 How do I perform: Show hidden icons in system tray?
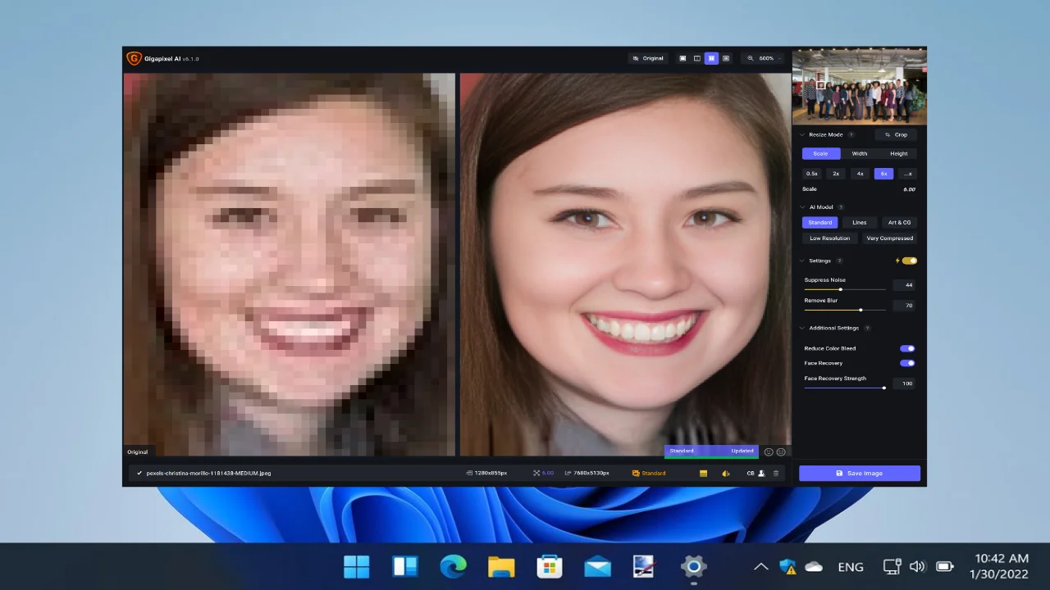click(760, 566)
